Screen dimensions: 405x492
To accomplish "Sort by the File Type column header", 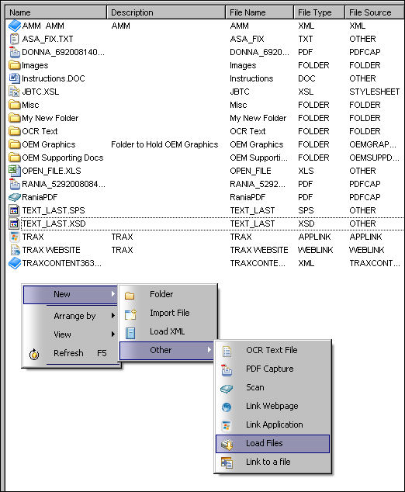I will coord(320,12).
